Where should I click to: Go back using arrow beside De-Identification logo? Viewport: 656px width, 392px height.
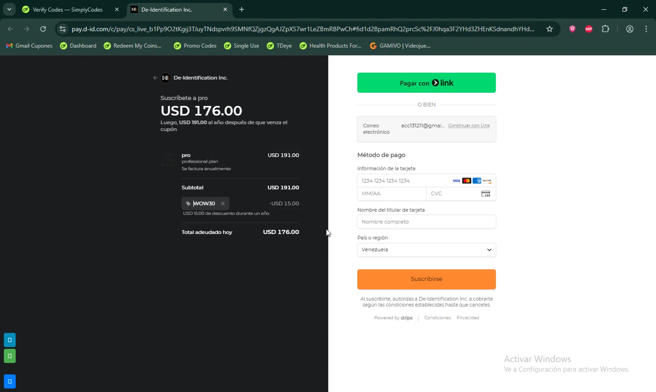[x=155, y=78]
